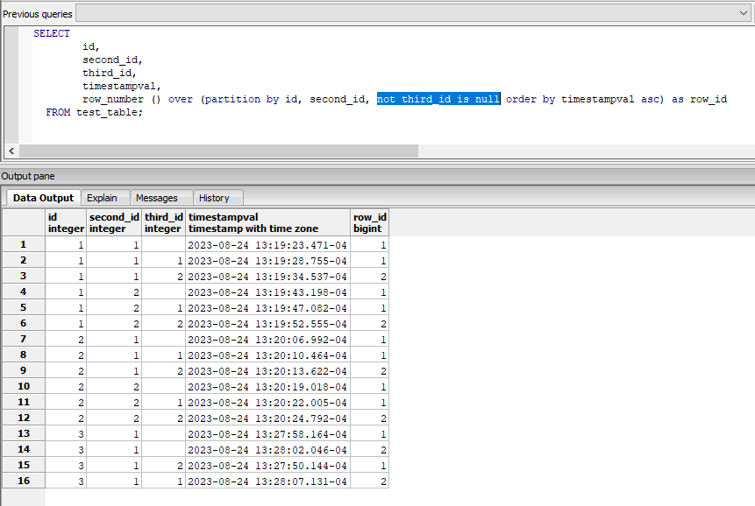Show the History tab
The image size is (755, 506).
[x=214, y=198]
